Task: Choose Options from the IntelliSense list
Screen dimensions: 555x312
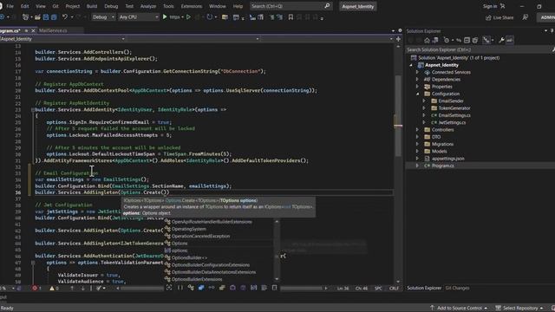Action: click(180, 244)
